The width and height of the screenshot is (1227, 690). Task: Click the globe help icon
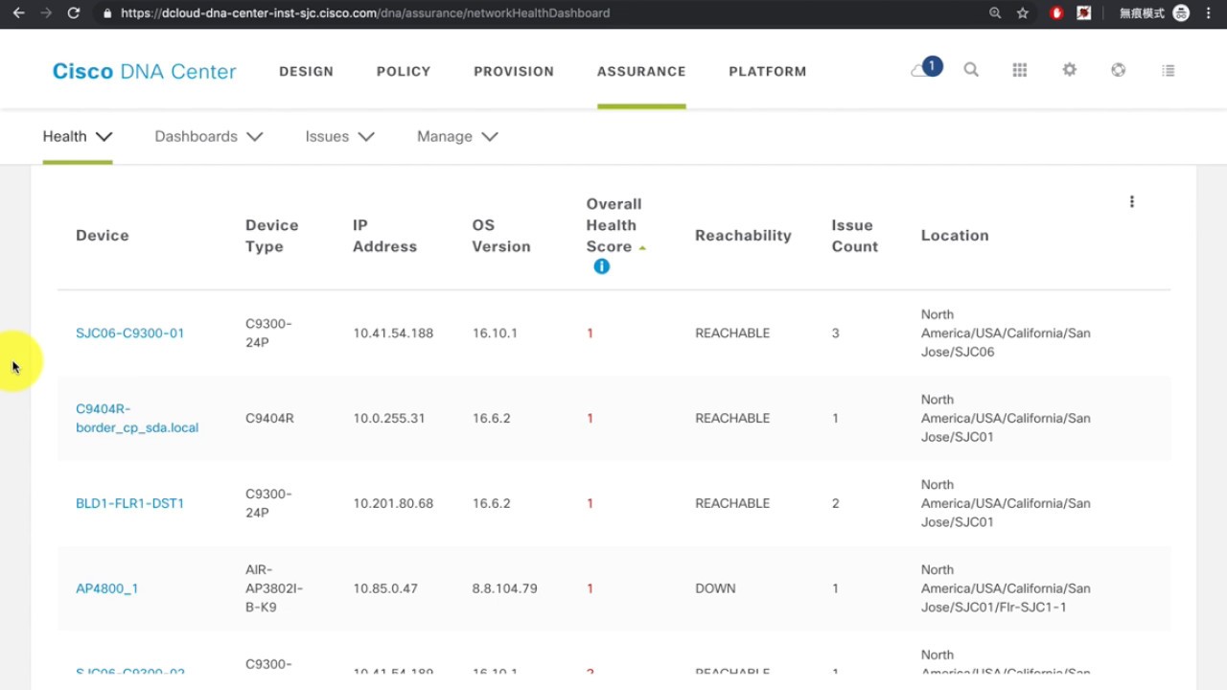pyautogui.click(x=1118, y=70)
